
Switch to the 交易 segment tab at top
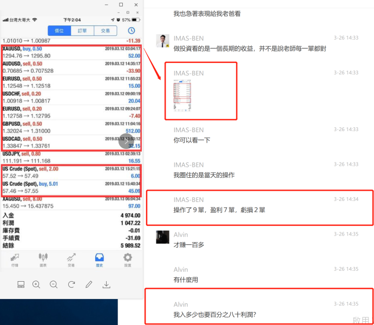(x=106, y=31)
